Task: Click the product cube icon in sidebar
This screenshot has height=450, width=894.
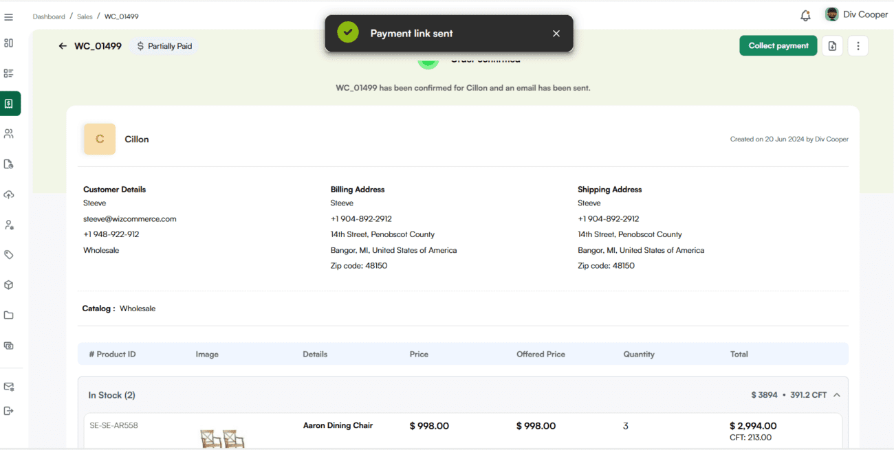Action: click(9, 284)
